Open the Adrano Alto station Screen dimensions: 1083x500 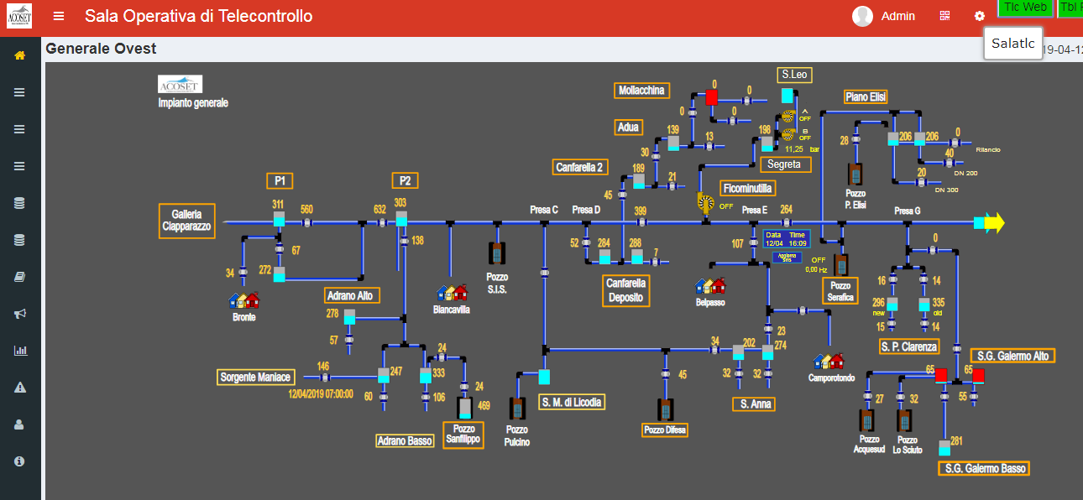[353, 295]
